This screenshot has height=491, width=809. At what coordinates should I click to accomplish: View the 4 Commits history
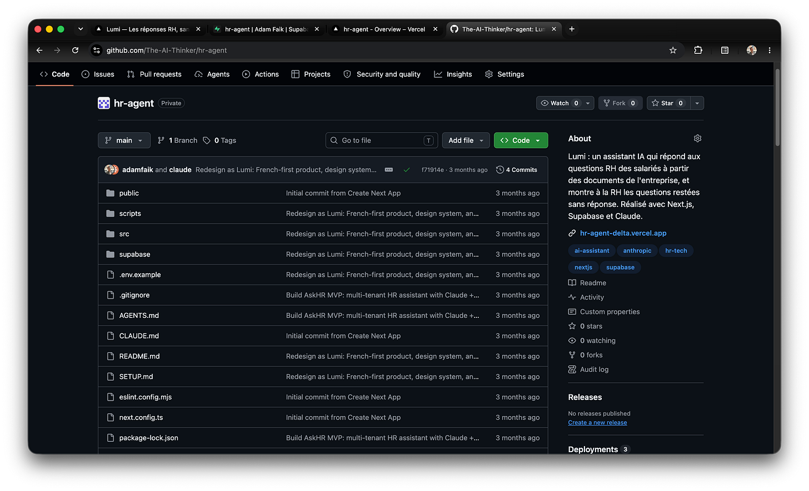click(x=517, y=170)
